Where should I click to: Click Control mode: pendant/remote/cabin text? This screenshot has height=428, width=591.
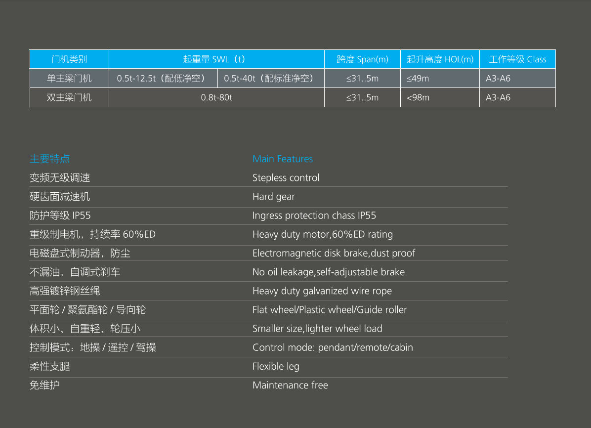(333, 347)
